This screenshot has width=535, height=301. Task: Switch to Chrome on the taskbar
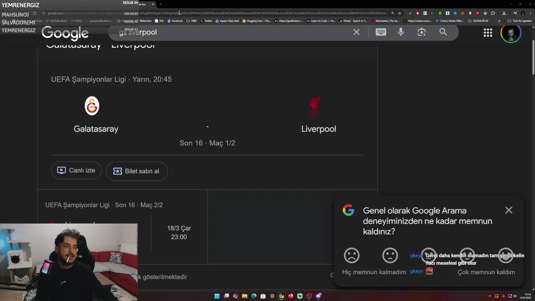[281, 296]
